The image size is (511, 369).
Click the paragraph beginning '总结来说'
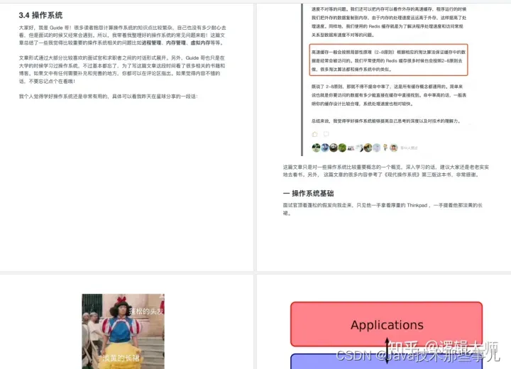(386, 121)
